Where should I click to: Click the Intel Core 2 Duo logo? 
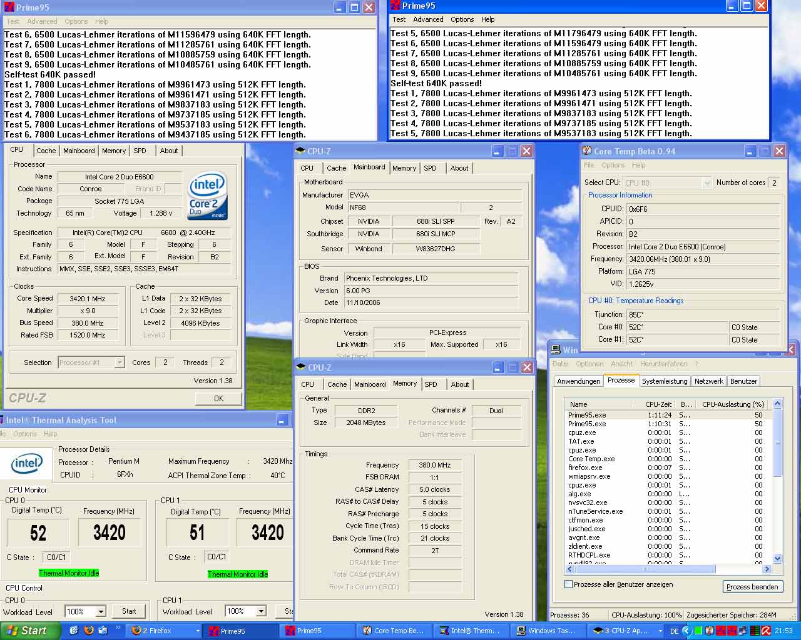(208, 195)
